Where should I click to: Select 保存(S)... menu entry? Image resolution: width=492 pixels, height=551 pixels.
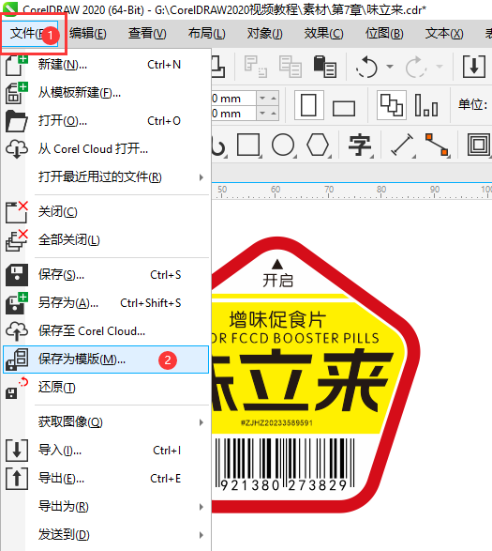(x=105, y=275)
